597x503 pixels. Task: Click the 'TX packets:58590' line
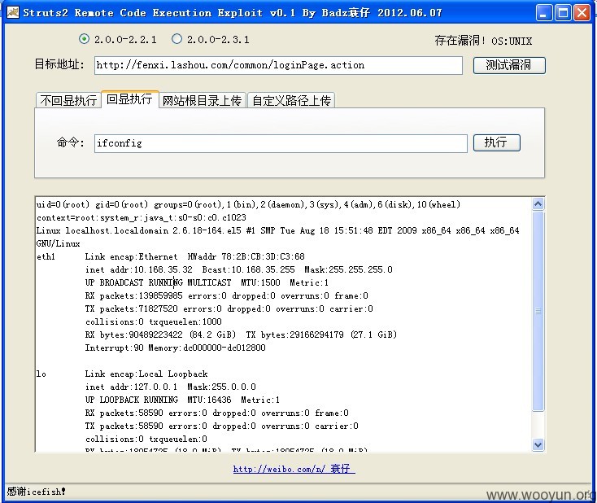(x=221, y=426)
